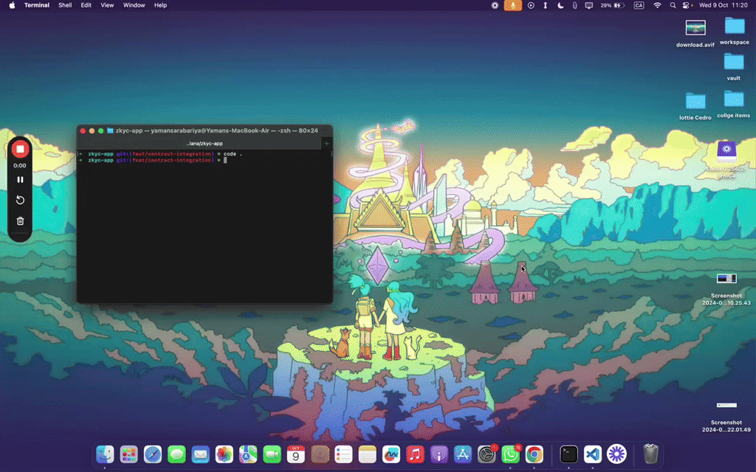Open Messages from the Dock
Viewport: 756px width, 472px height.
pos(176,454)
